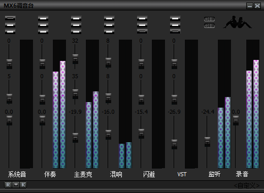The height and width of the screenshot is (193, 264).
Task: Click the 伴奏 level meter
Action: coord(59,104)
